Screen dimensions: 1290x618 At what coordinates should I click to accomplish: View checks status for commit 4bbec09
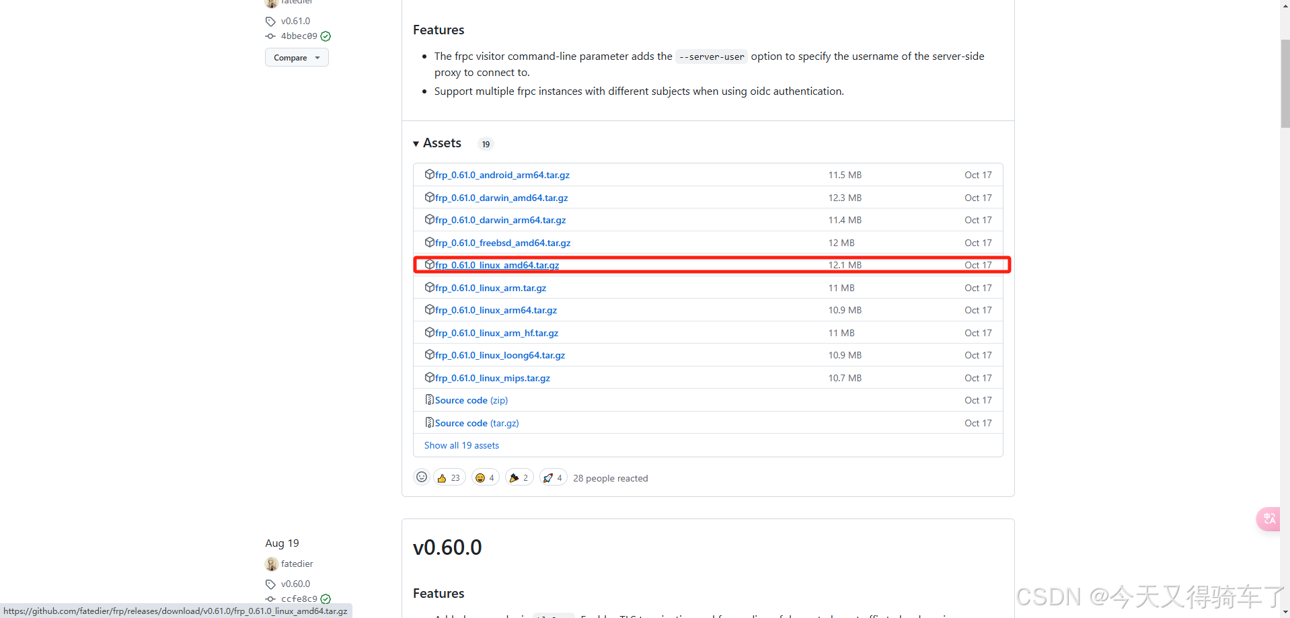coord(326,36)
